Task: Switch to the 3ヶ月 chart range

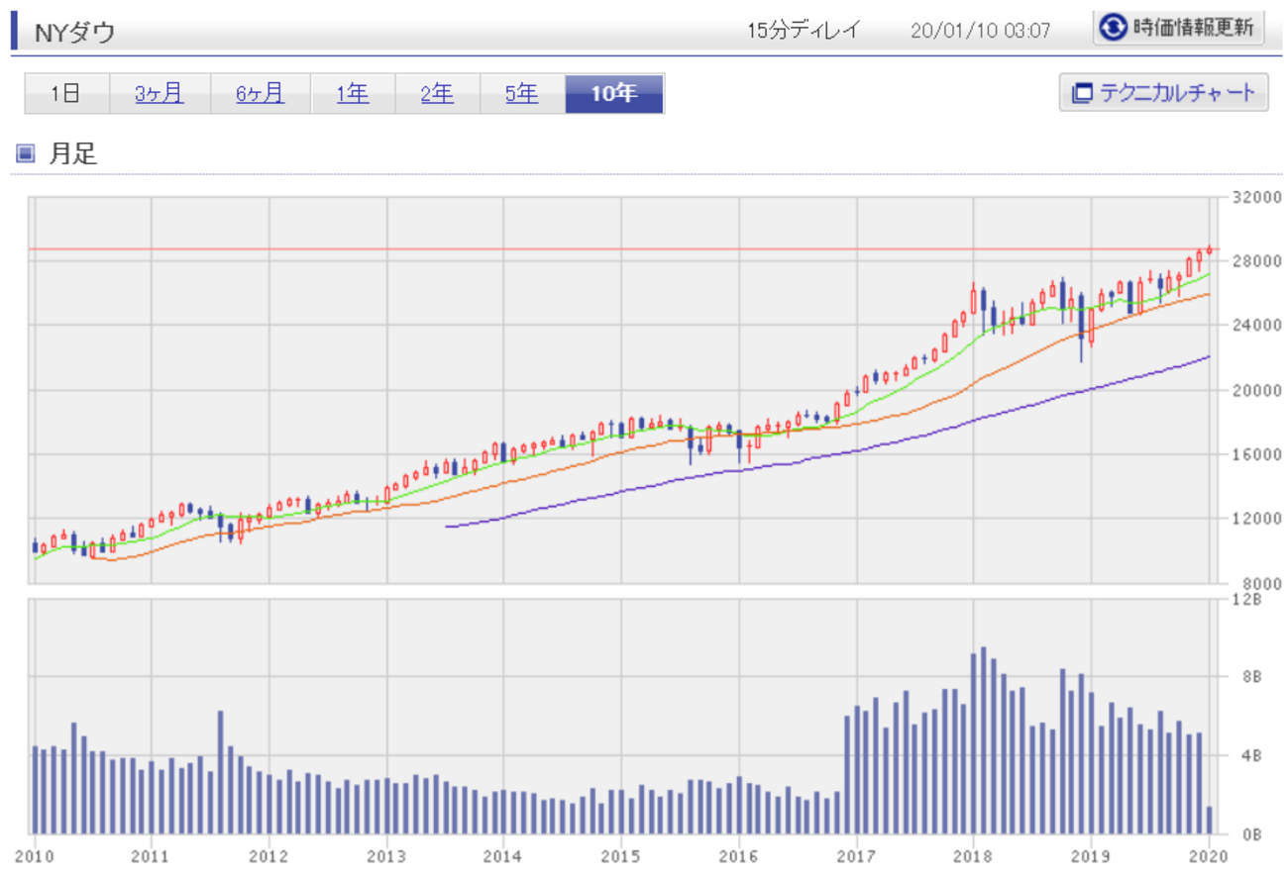Action: (x=160, y=94)
